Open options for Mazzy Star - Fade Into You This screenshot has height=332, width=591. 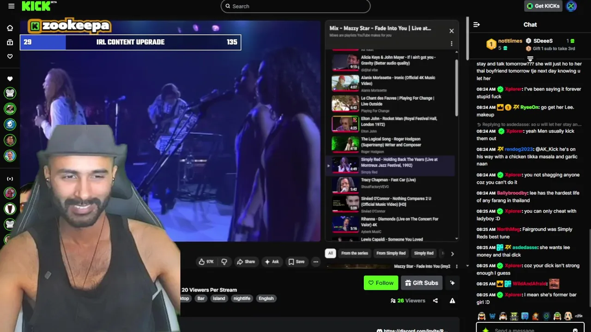(456, 267)
